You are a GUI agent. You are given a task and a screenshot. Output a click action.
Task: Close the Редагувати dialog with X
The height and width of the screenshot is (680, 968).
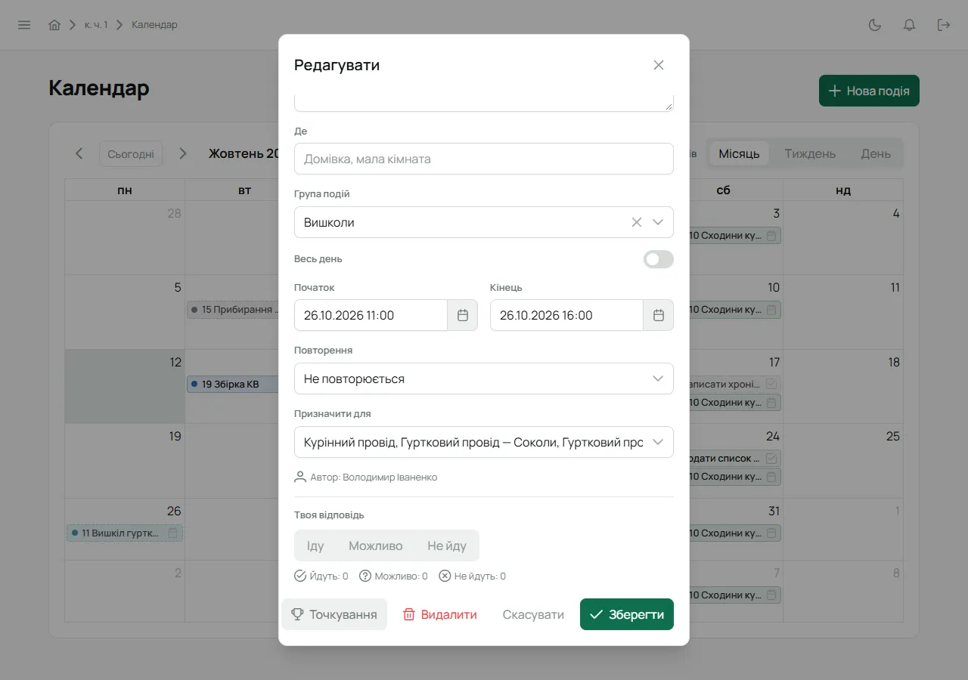pyautogui.click(x=659, y=65)
